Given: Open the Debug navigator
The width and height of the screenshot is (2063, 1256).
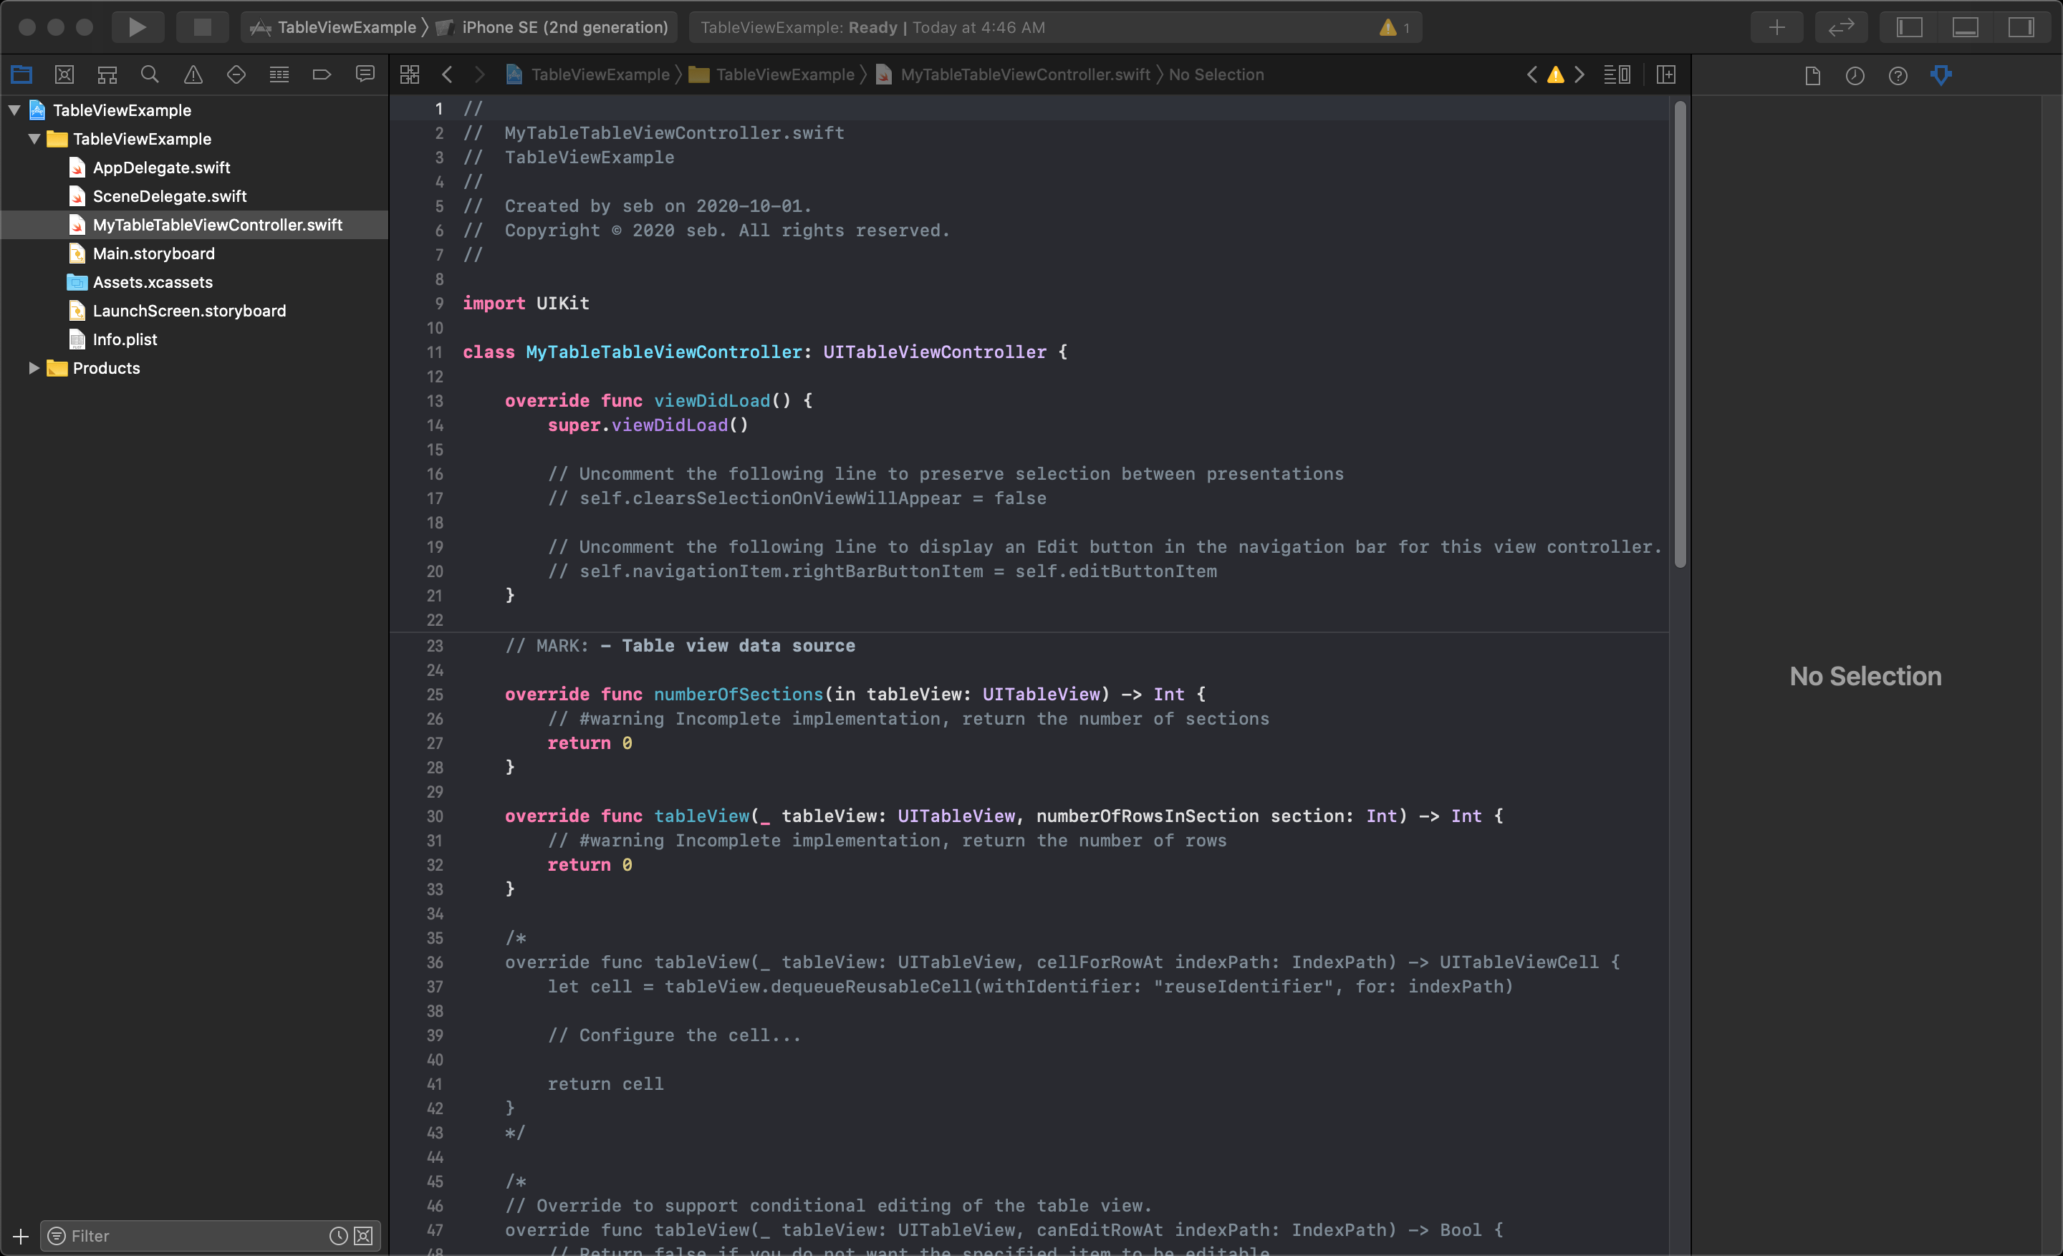Looking at the screenshot, I should tap(279, 74).
